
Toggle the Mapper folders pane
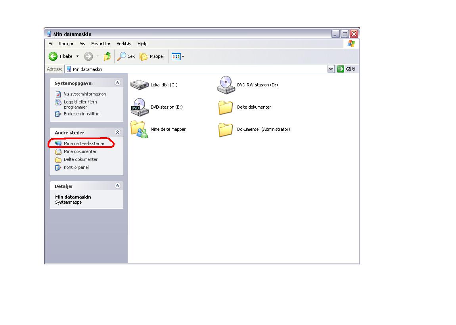click(152, 56)
